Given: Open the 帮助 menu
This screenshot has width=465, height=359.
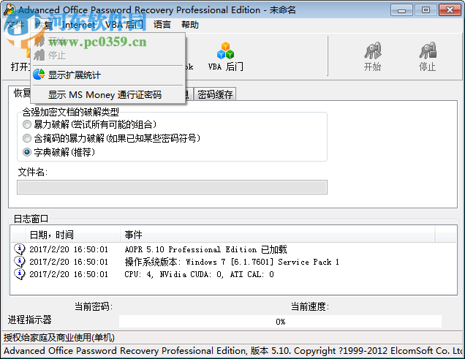Looking at the screenshot, I should 190,25.
